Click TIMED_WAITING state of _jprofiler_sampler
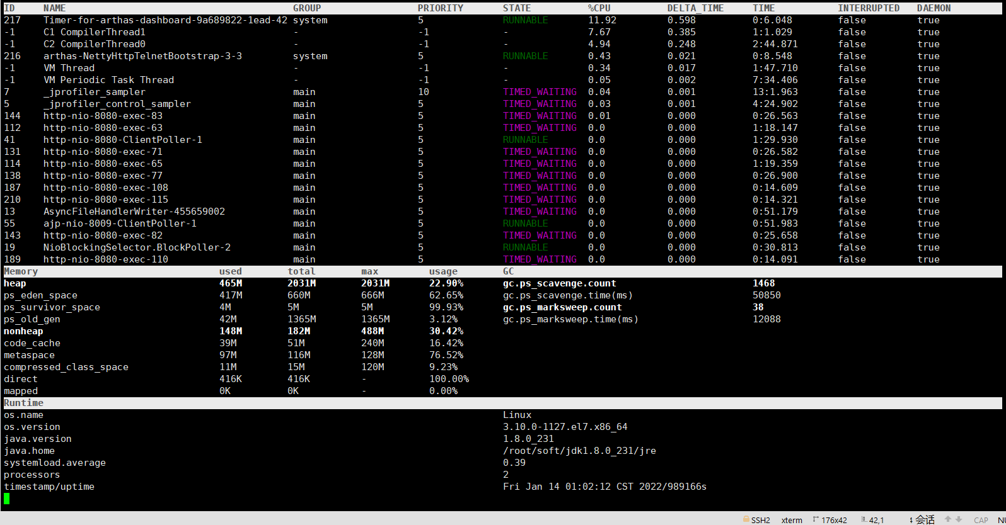This screenshot has height=525, width=1006. (x=540, y=92)
